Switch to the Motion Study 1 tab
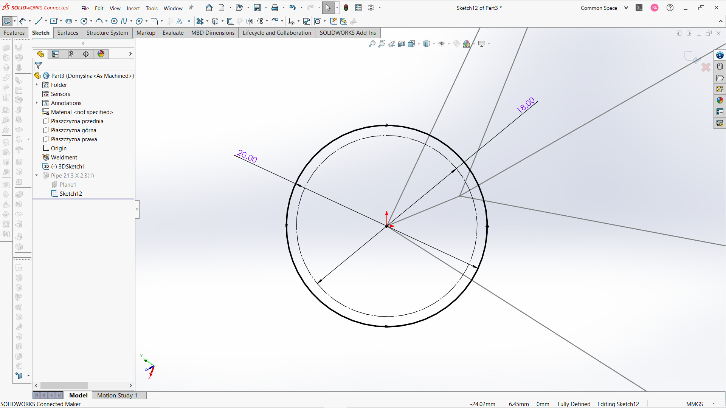The image size is (726, 408). tap(117, 395)
